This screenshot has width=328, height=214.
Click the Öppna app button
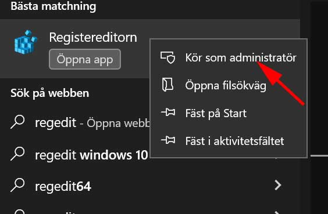[85, 59]
